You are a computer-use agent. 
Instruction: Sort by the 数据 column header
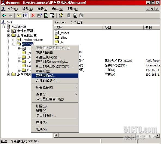(x=152, y=27)
